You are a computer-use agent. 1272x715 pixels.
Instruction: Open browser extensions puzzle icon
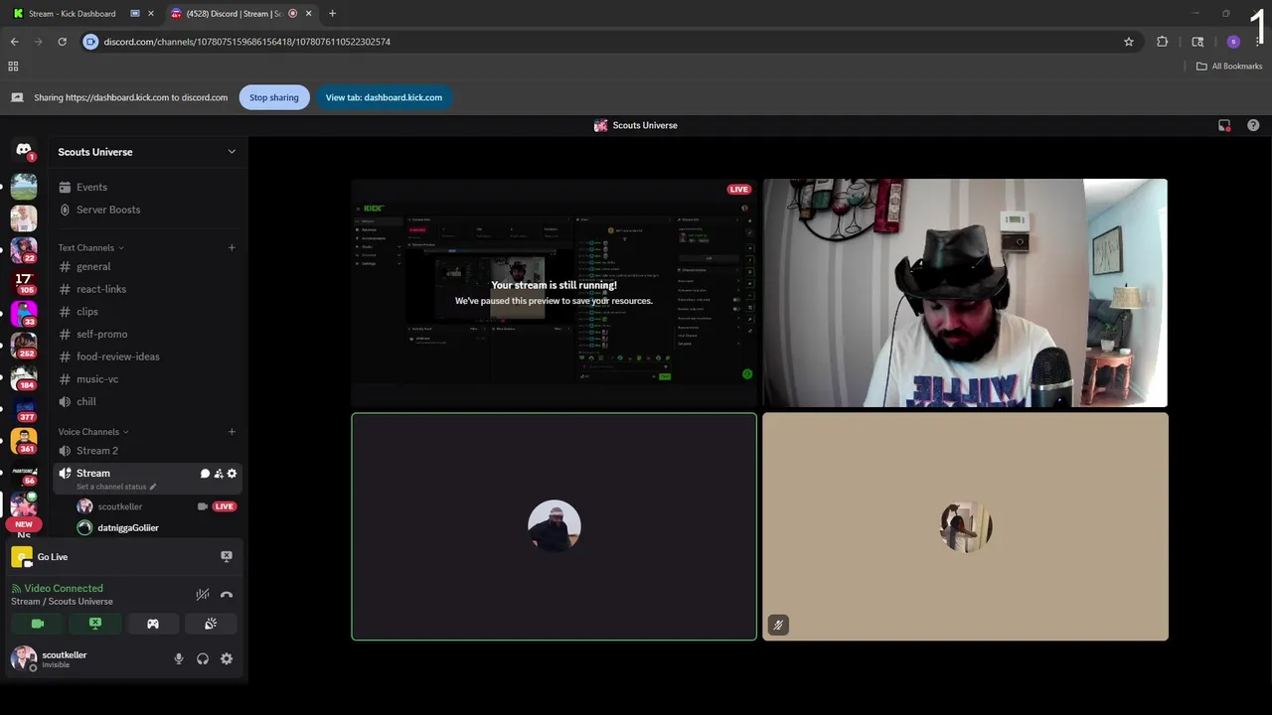(1163, 42)
